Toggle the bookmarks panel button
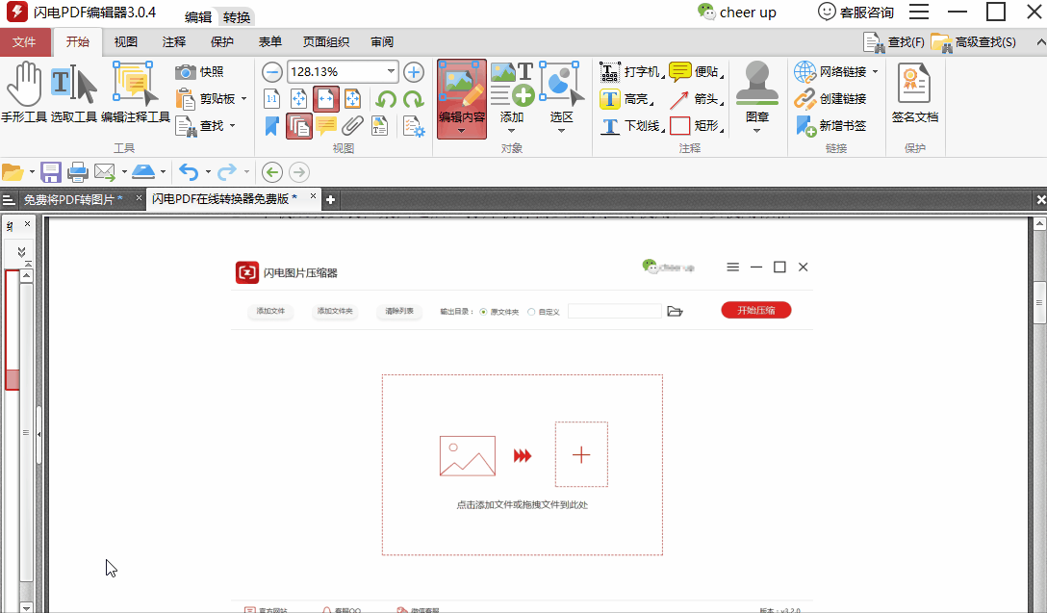The image size is (1047, 613). 271,125
